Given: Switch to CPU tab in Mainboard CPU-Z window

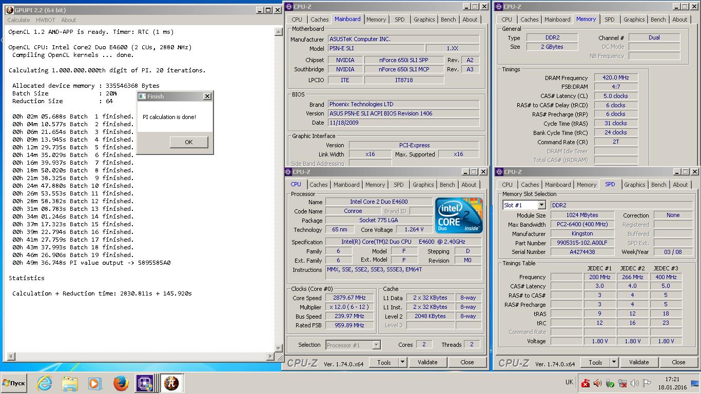Looking at the screenshot, I should 297,19.
